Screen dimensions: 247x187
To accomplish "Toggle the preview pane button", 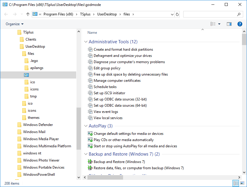I will 229,24.
